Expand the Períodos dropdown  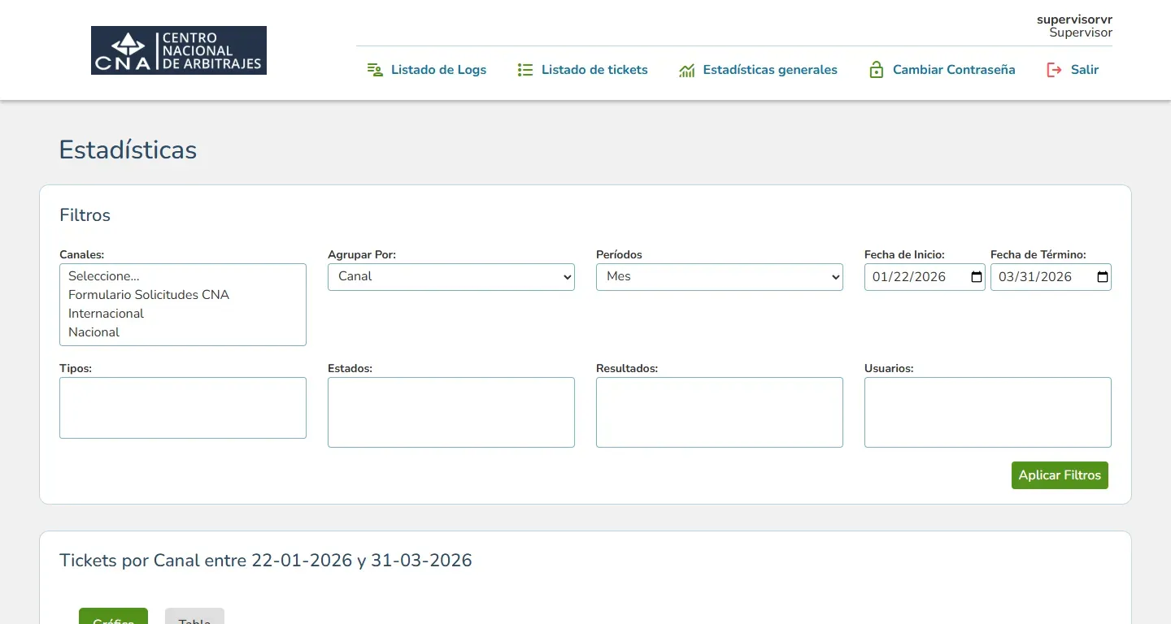[x=720, y=277]
